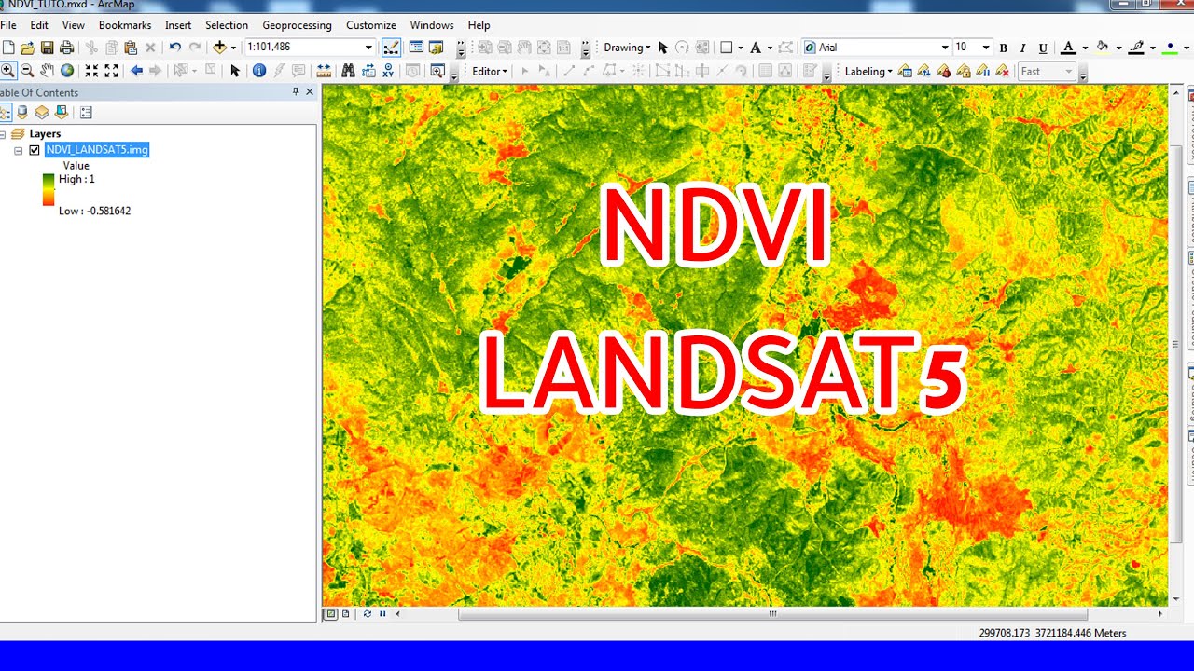The width and height of the screenshot is (1194, 671).
Task: Open the Customize menu
Action: coord(371,25)
